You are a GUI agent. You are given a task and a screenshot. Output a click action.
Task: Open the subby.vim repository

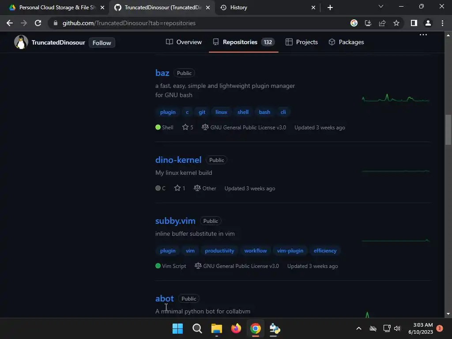[175, 221]
